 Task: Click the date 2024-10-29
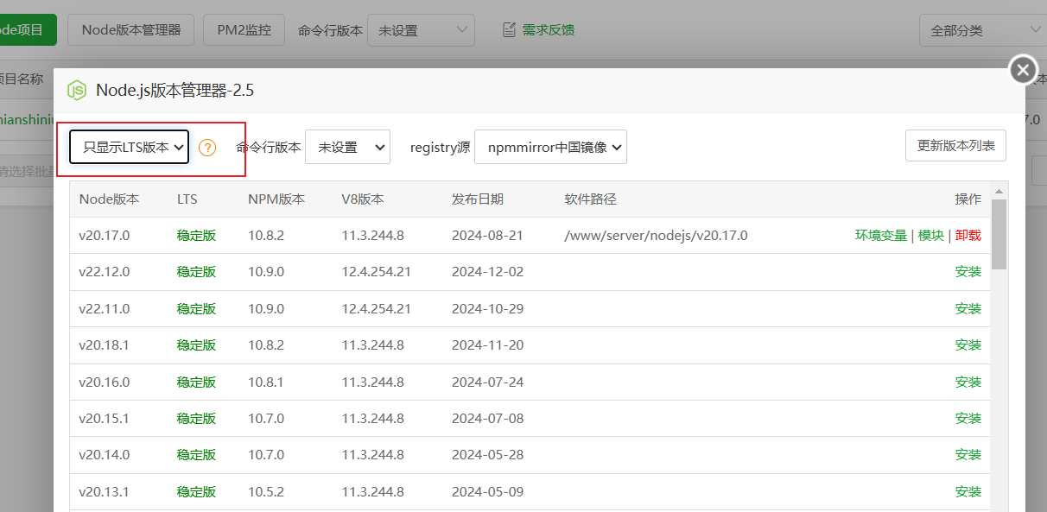488,308
